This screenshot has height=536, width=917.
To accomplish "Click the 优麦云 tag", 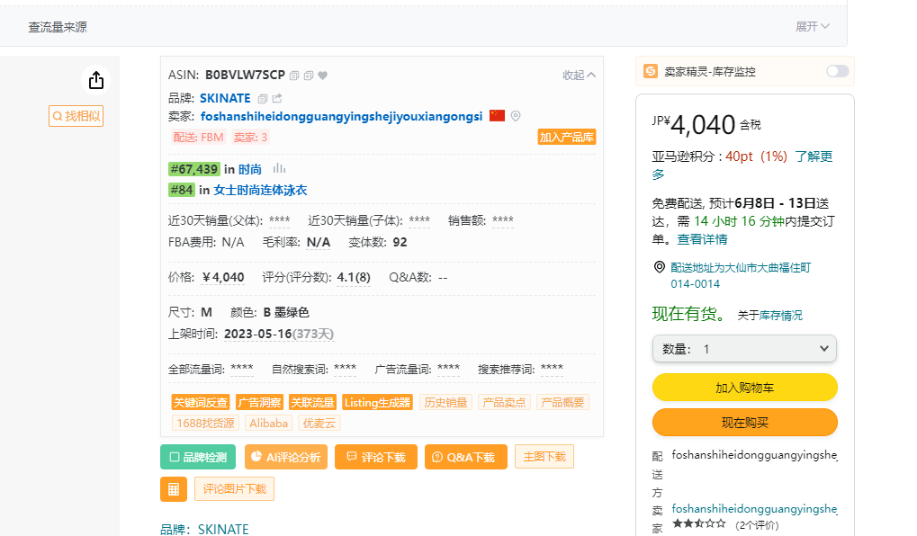I will click(319, 424).
